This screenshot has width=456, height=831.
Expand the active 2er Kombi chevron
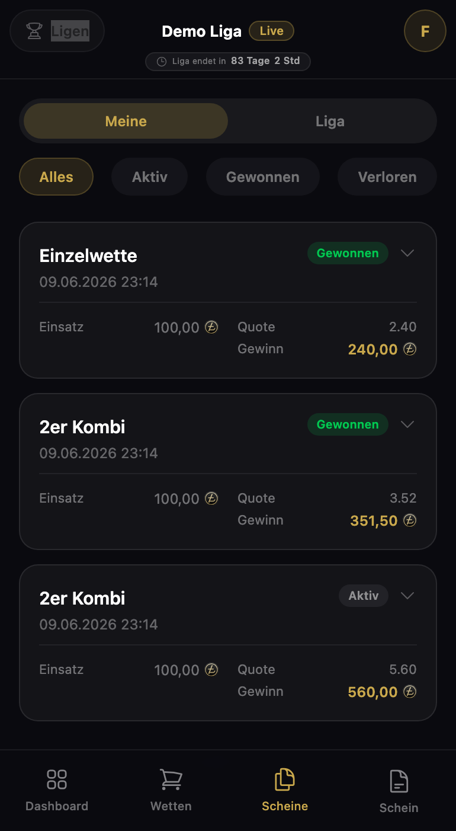[407, 596]
